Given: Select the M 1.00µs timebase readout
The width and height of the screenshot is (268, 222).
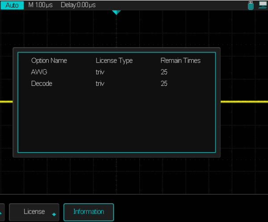Looking at the screenshot, I should [41, 5].
